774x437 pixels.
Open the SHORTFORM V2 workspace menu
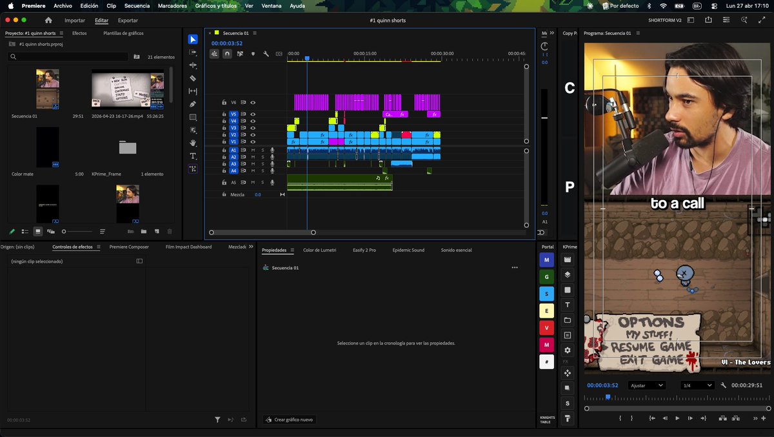point(665,20)
